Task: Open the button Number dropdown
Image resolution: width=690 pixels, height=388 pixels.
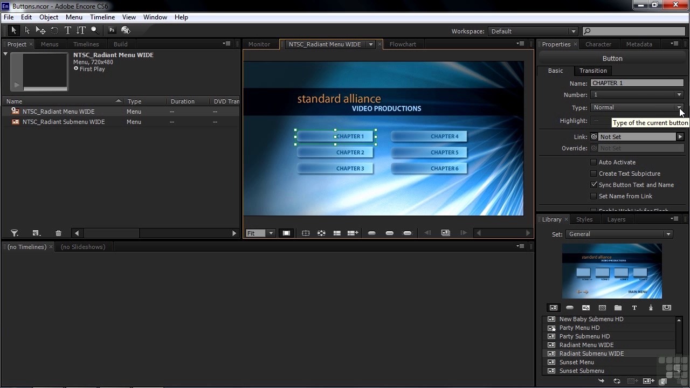Action: (x=637, y=95)
